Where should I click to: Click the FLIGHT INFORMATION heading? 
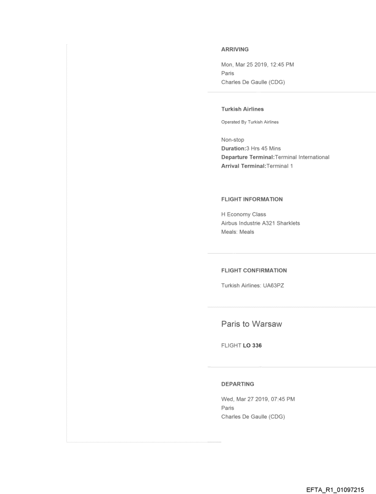coord(252,199)
